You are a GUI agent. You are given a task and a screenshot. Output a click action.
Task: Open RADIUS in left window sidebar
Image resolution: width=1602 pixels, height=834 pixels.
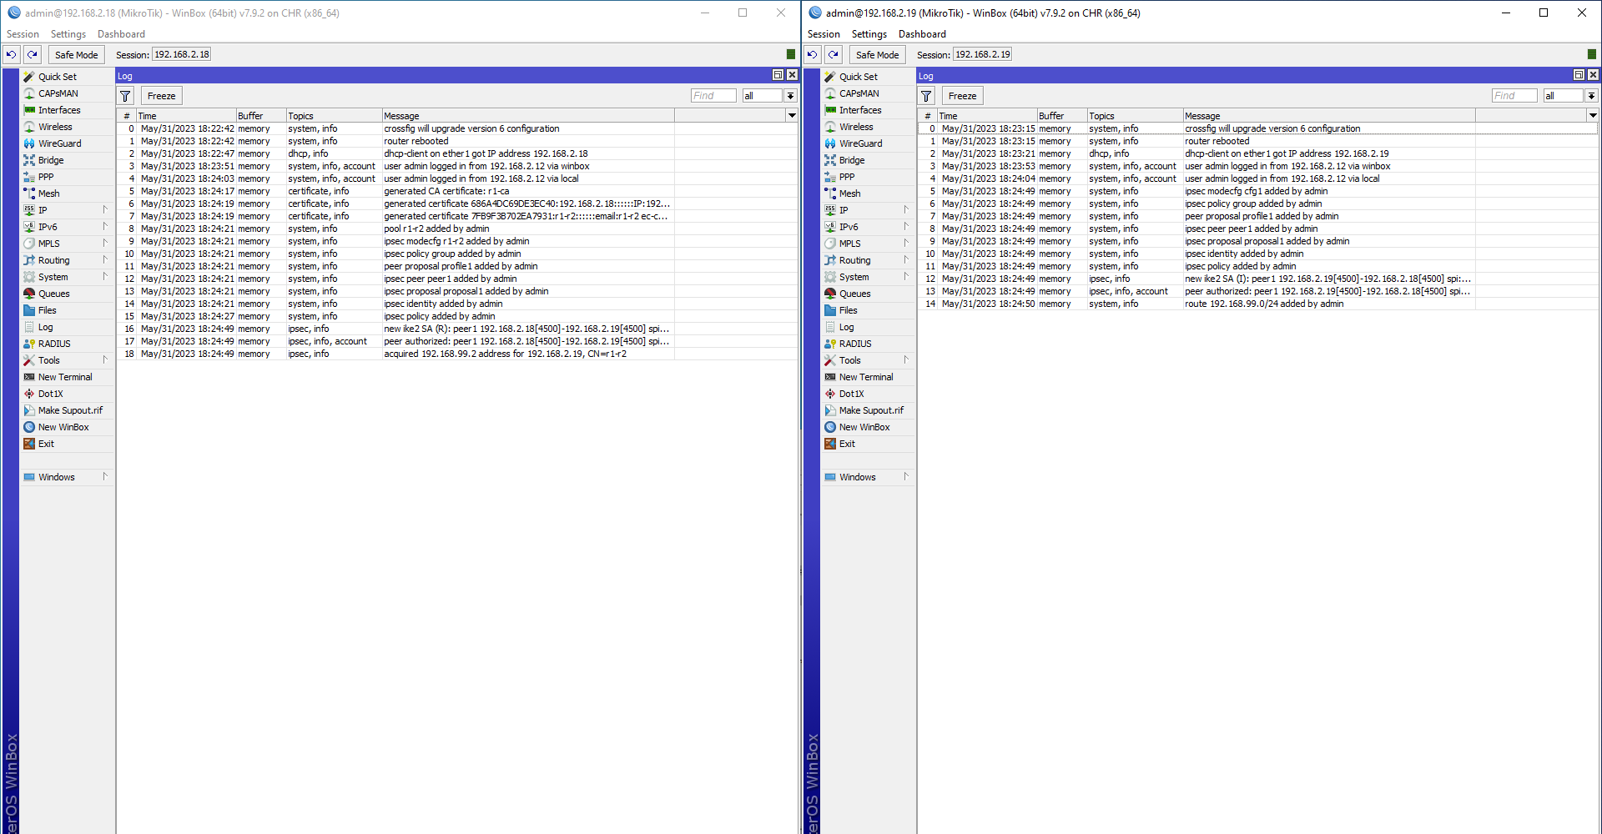coord(54,344)
